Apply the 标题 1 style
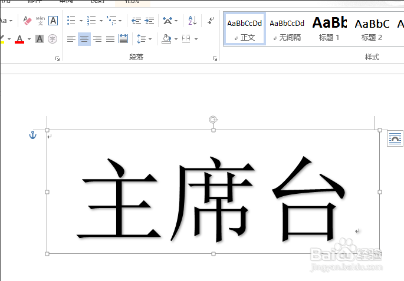Image resolution: width=404 pixels, height=281 pixels. [329, 29]
